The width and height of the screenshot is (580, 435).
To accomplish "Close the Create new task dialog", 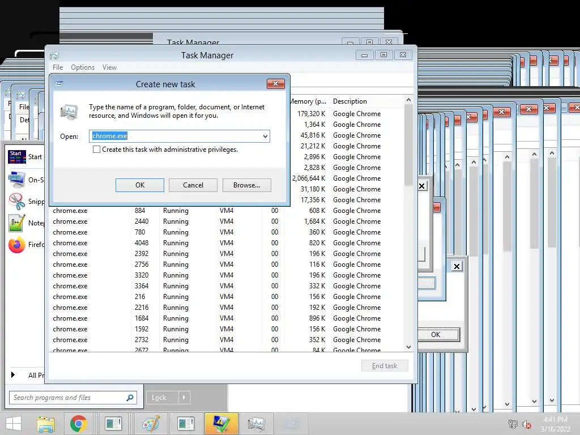I will 276,84.
